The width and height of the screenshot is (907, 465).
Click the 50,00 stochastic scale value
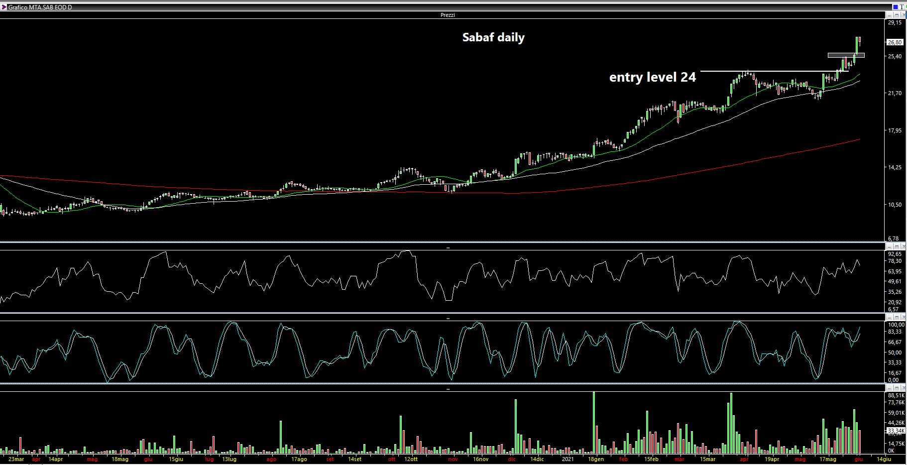pyautogui.click(x=895, y=352)
